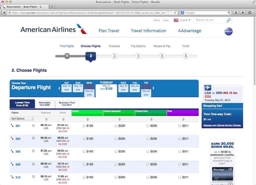This screenshot has height=185, width=256.
Task: Select $311 First fare for flight 305
Action: pos(179,151)
